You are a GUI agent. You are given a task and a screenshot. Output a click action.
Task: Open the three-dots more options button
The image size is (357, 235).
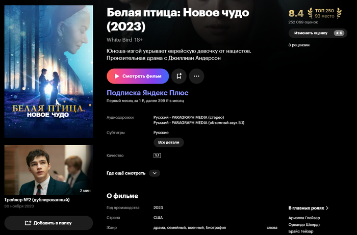point(196,76)
